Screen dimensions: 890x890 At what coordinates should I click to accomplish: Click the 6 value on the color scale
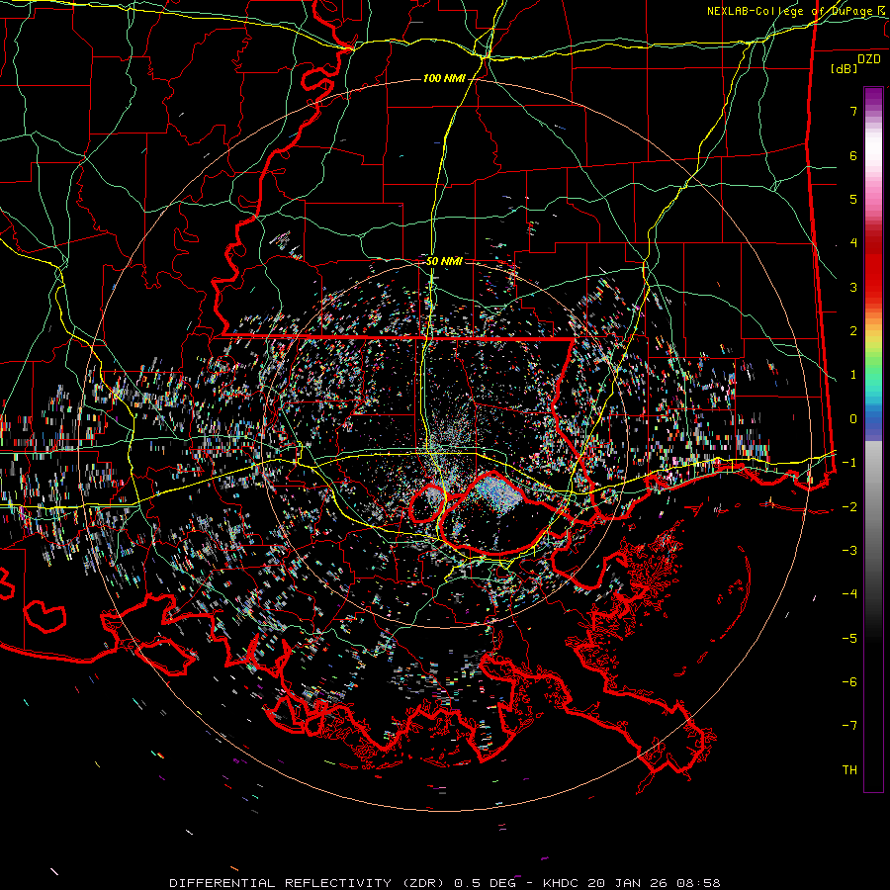pyautogui.click(x=853, y=155)
